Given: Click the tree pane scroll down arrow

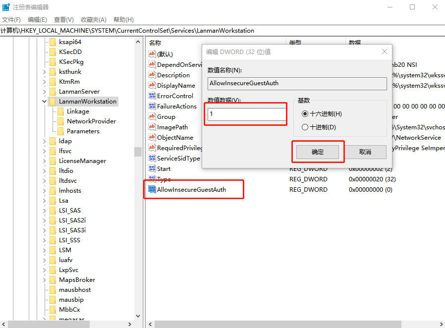Looking at the screenshot, I should 138,316.
